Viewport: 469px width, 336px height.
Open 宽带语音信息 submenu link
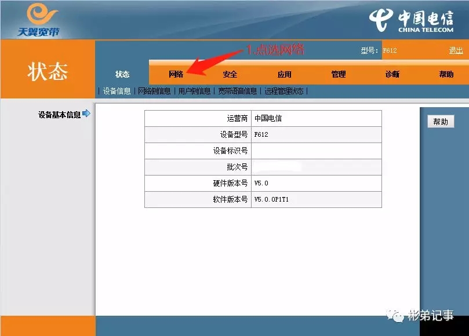[238, 91]
